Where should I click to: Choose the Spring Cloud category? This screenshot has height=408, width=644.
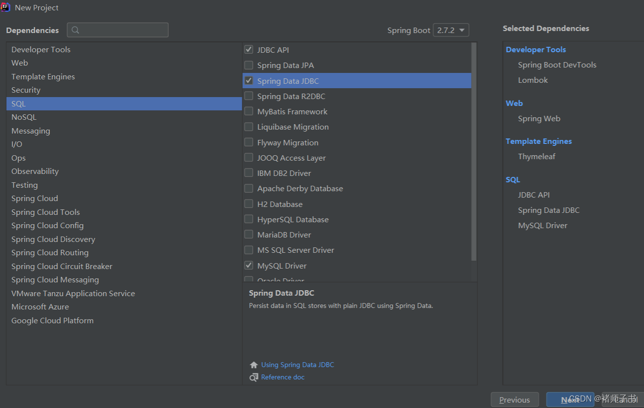124,198
